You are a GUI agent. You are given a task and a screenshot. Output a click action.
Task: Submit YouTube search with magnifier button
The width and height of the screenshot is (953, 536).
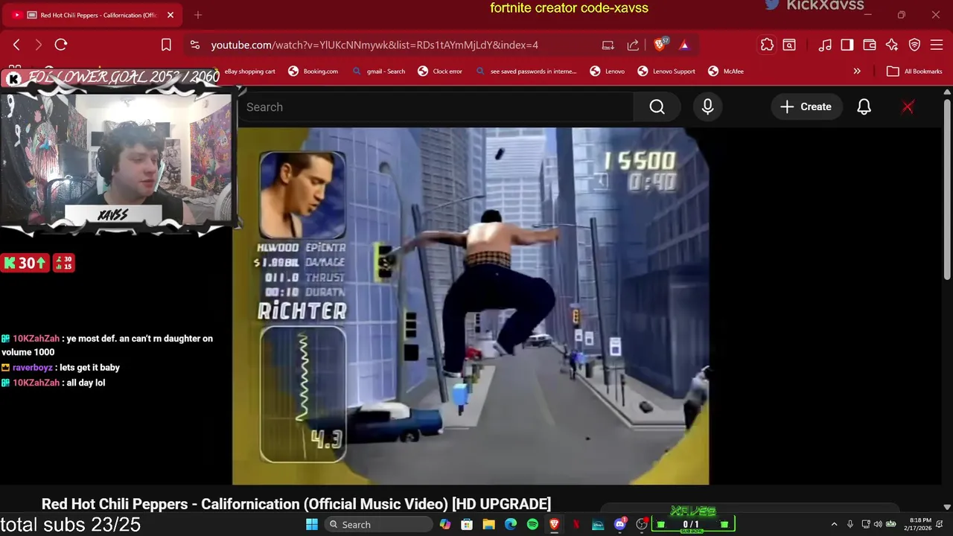(657, 107)
